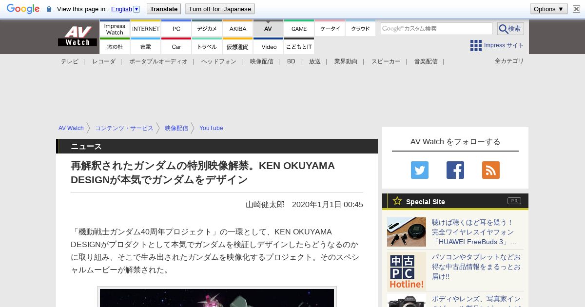Viewport: 585px width, 307px height.
Task: Focus the Google custom search field
Action: (x=436, y=29)
